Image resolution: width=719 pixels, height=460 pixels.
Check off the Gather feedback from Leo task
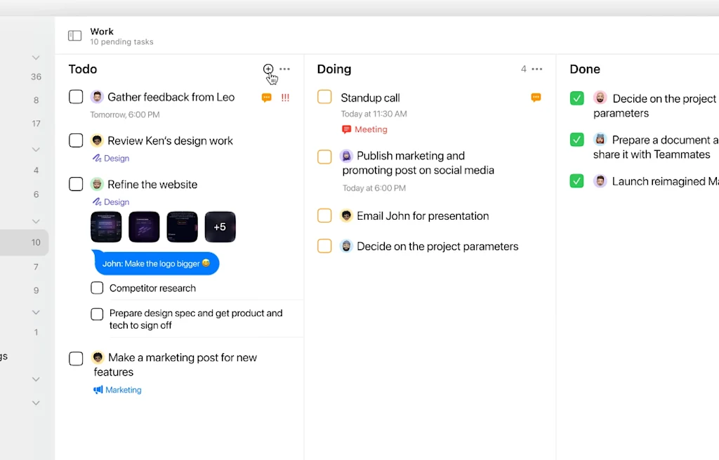pyautogui.click(x=76, y=97)
